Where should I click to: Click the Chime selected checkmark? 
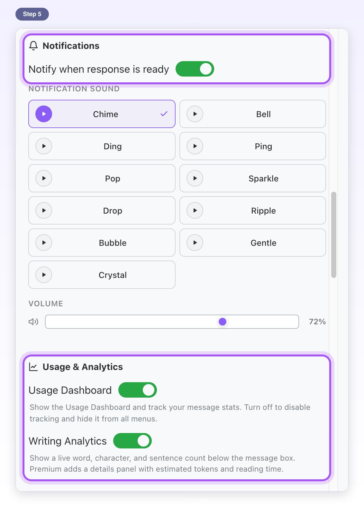164,114
